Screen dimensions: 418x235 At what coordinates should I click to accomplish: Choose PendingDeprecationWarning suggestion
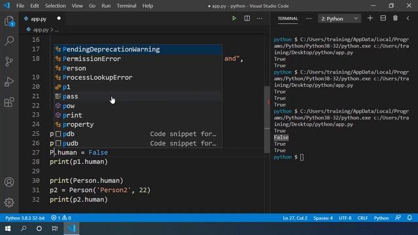tap(138, 50)
